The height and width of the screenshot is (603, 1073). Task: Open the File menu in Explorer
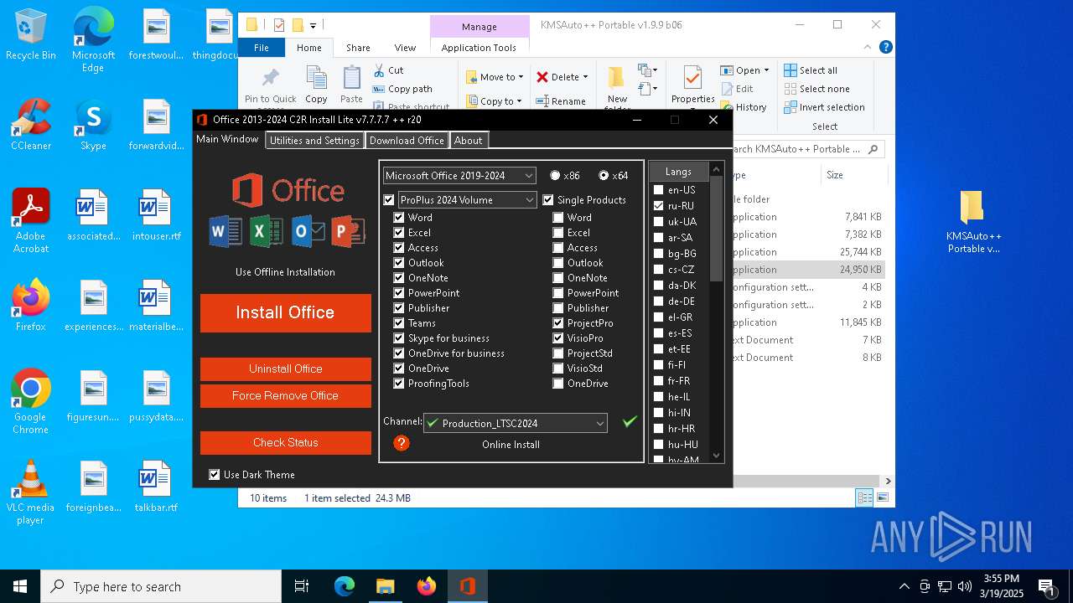(x=262, y=48)
